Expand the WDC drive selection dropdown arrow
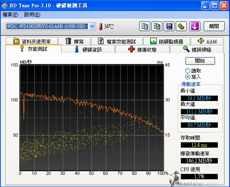Image resolution: width=230 pixels, height=187 pixels. (x=92, y=26)
